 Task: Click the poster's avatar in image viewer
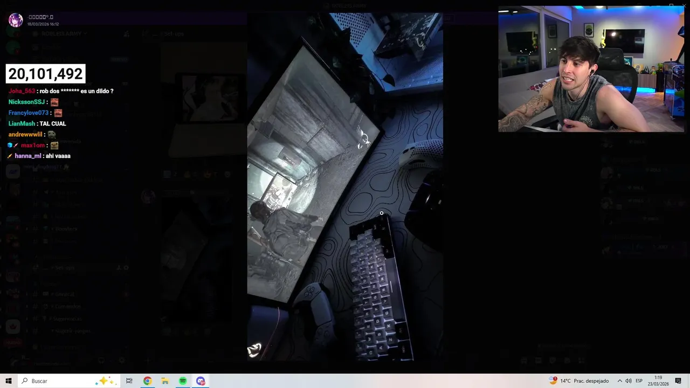(x=16, y=20)
